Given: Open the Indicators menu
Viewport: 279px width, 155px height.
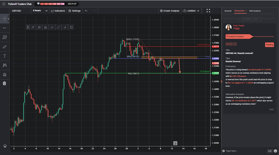Looking at the screenshot, I should (x=58, y=11).
